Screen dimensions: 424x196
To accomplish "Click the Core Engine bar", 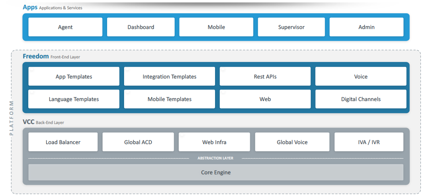I will pyautogui.click(x=216, y=172).
